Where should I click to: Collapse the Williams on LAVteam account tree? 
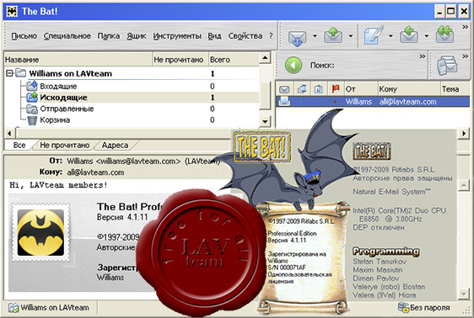click(9, 73)
